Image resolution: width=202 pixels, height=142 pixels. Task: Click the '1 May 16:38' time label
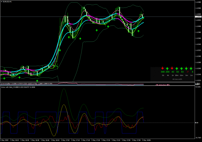point(35,140)
